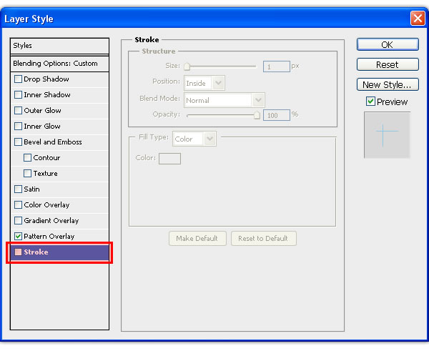Uncheck the Pattern Overlay checkbox
The image size is (429, 356).
(18, 236)
